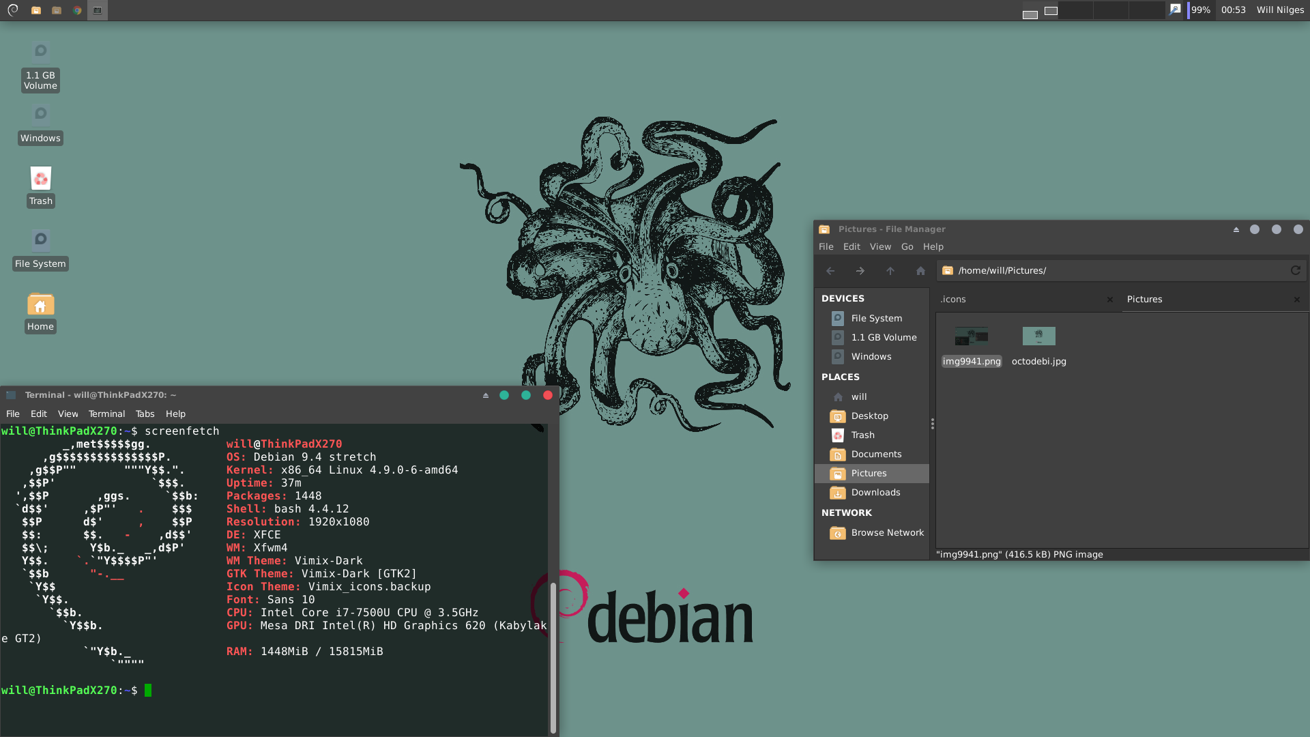The image size is (1310, 737).
Task: Click the "Packages: 1448" line in Terminal
Action: point(274,496)
